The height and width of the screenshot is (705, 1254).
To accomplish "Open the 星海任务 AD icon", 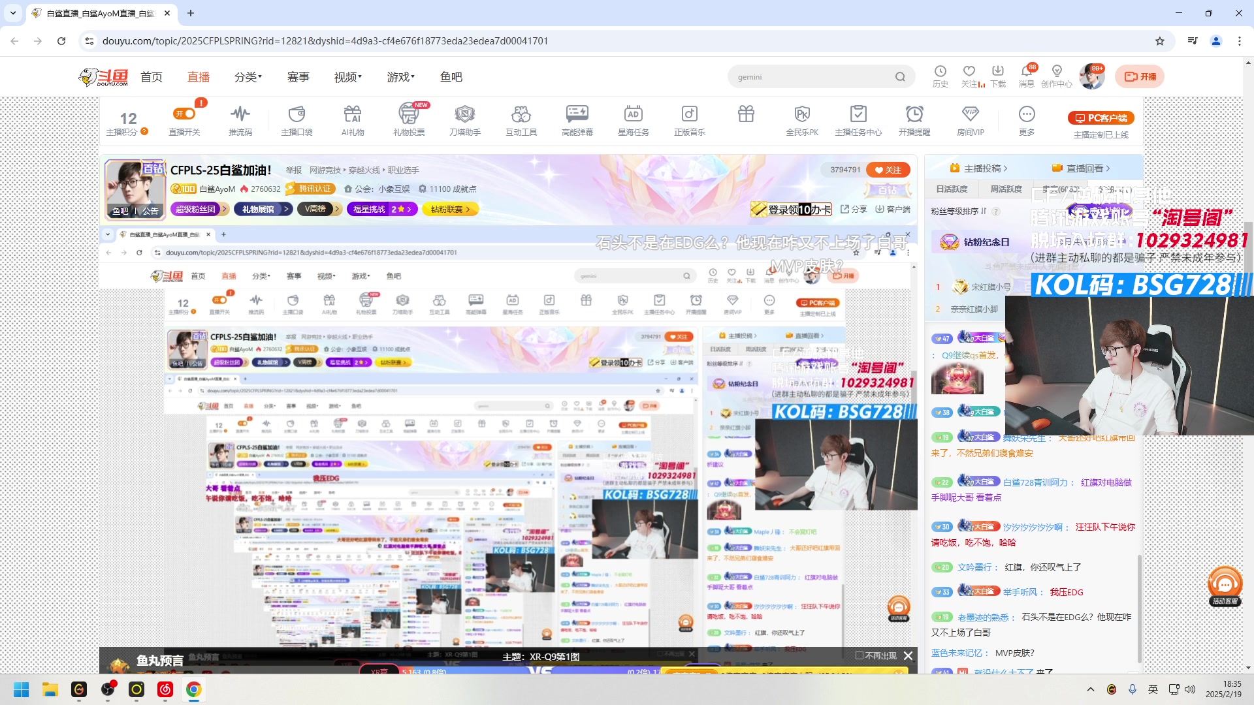I will coord(634,120).
